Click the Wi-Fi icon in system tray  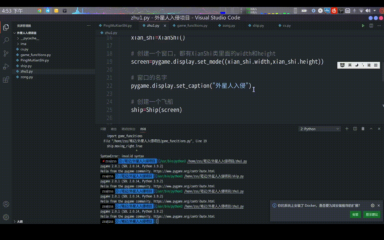pyautogui.click(x=361, y=11)
